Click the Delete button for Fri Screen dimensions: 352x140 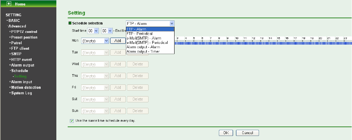pos(138,87)
